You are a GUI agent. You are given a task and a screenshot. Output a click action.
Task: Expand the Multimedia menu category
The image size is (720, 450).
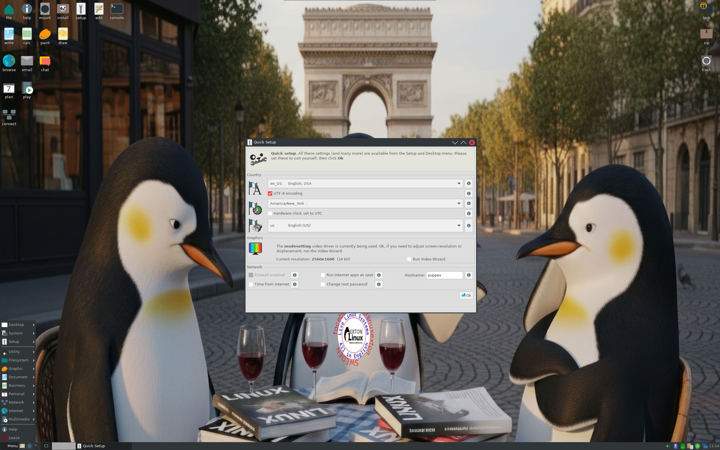point(18,419)
